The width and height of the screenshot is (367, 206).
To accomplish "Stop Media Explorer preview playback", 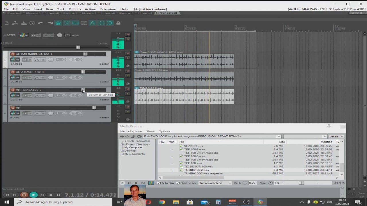I will click(x=136, y=183).
